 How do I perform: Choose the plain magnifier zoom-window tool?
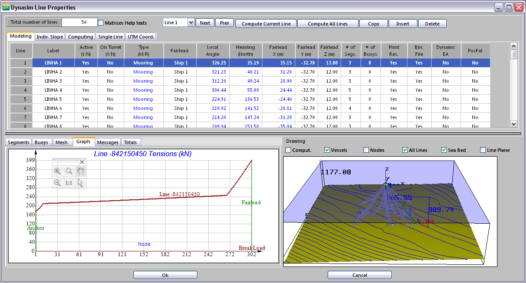tap(69, 171)
